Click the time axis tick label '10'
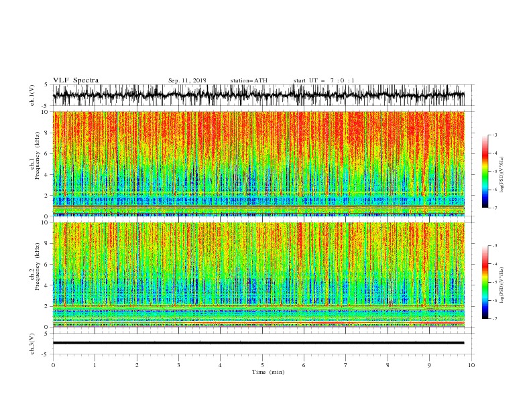This screenshot has height=410, width=531. pyautogui.click(x=471, y=365)
